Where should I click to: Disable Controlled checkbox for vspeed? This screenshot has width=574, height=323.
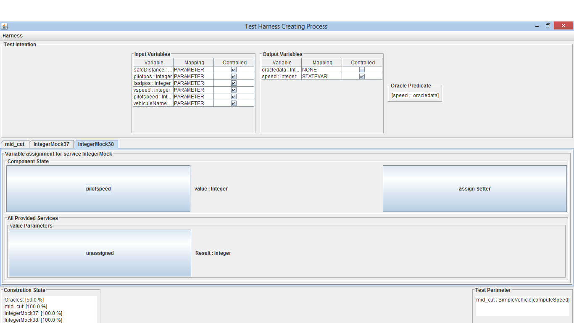point(234,90)
